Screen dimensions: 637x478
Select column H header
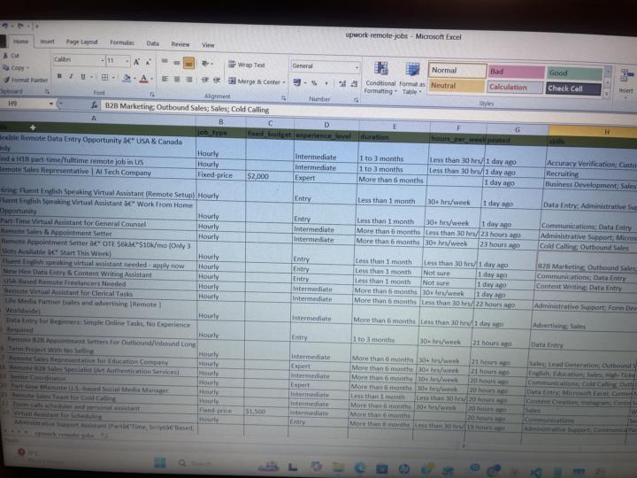pyautogui.click(x=593, y=131)
